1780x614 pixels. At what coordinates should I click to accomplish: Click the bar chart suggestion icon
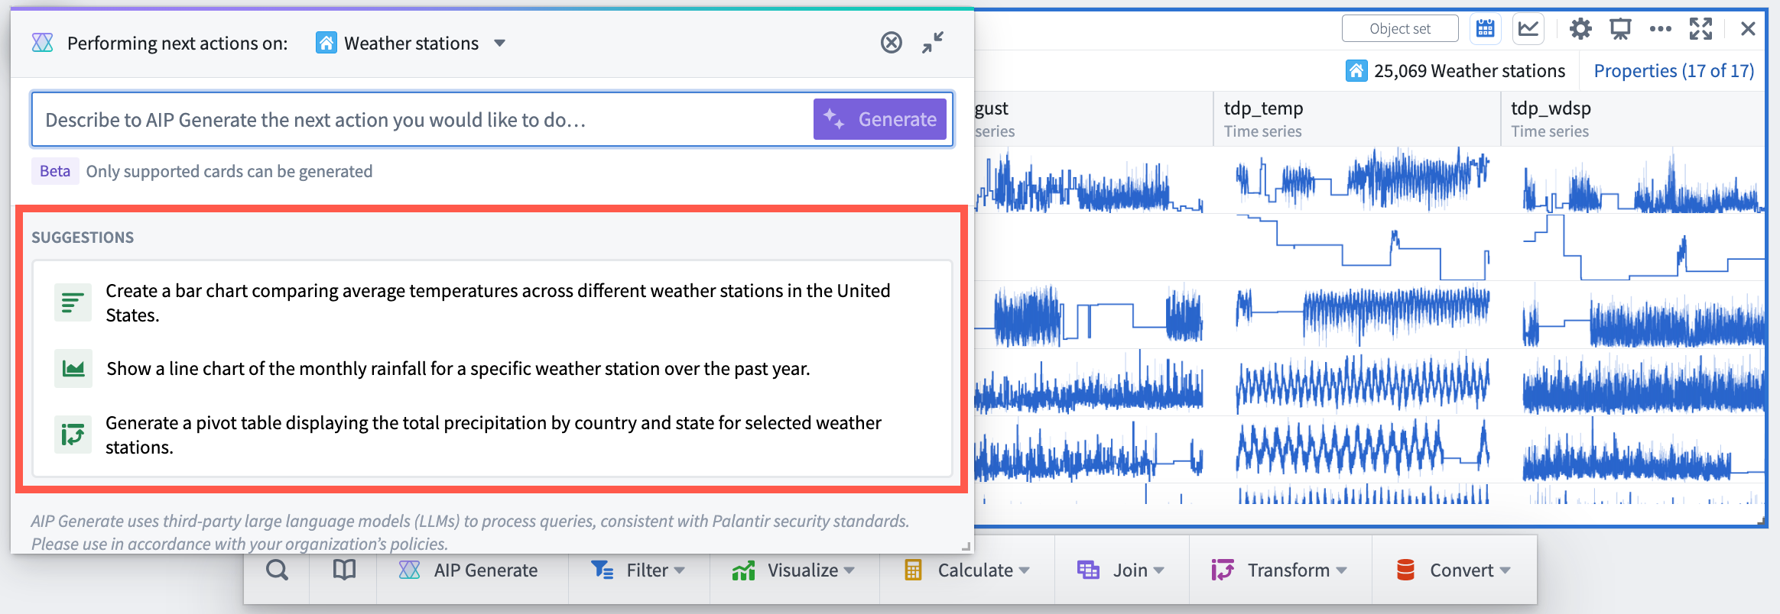coord(73,302)
